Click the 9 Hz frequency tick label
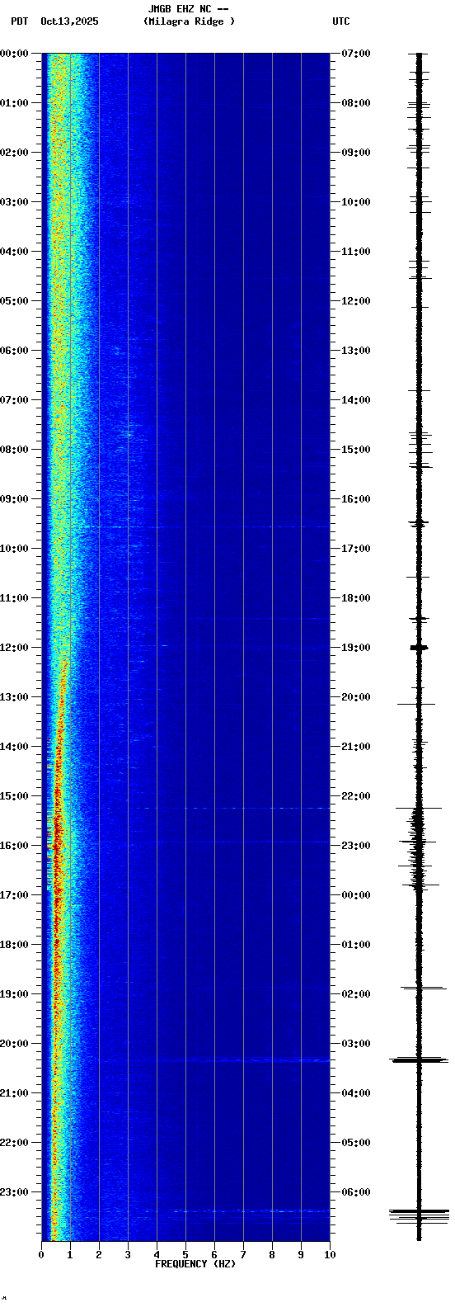The height and width of the screenshot is (1307, 455). [301, 1255]
